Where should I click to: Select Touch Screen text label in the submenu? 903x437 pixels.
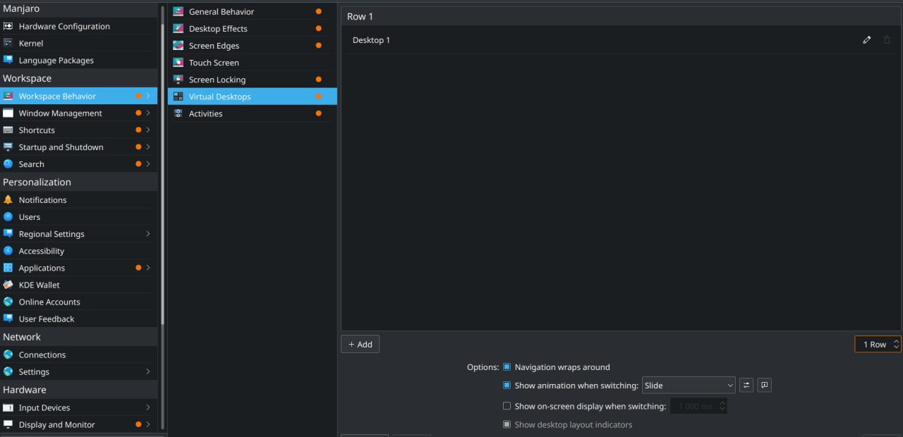tap(214, 63)
